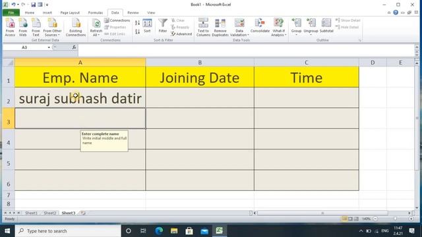Viewport: 422px width, 237px height.
Task: Switch to Sheet2 tab
Action: pyautogui.click(x=50, y=213)
